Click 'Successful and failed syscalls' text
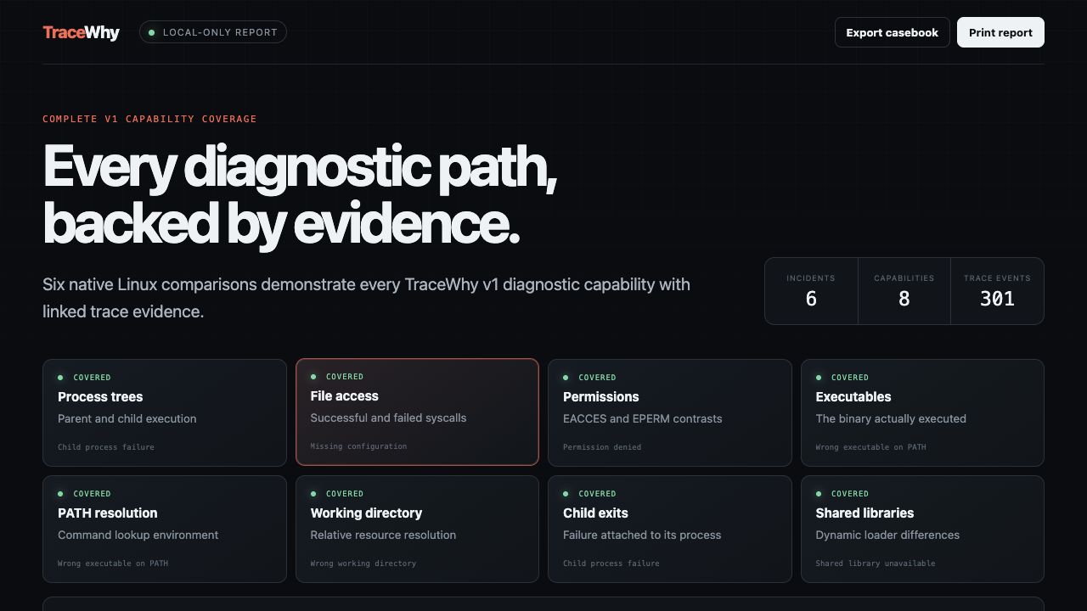1087x611 pixels. pyautogui.click(x=388, y=418)
